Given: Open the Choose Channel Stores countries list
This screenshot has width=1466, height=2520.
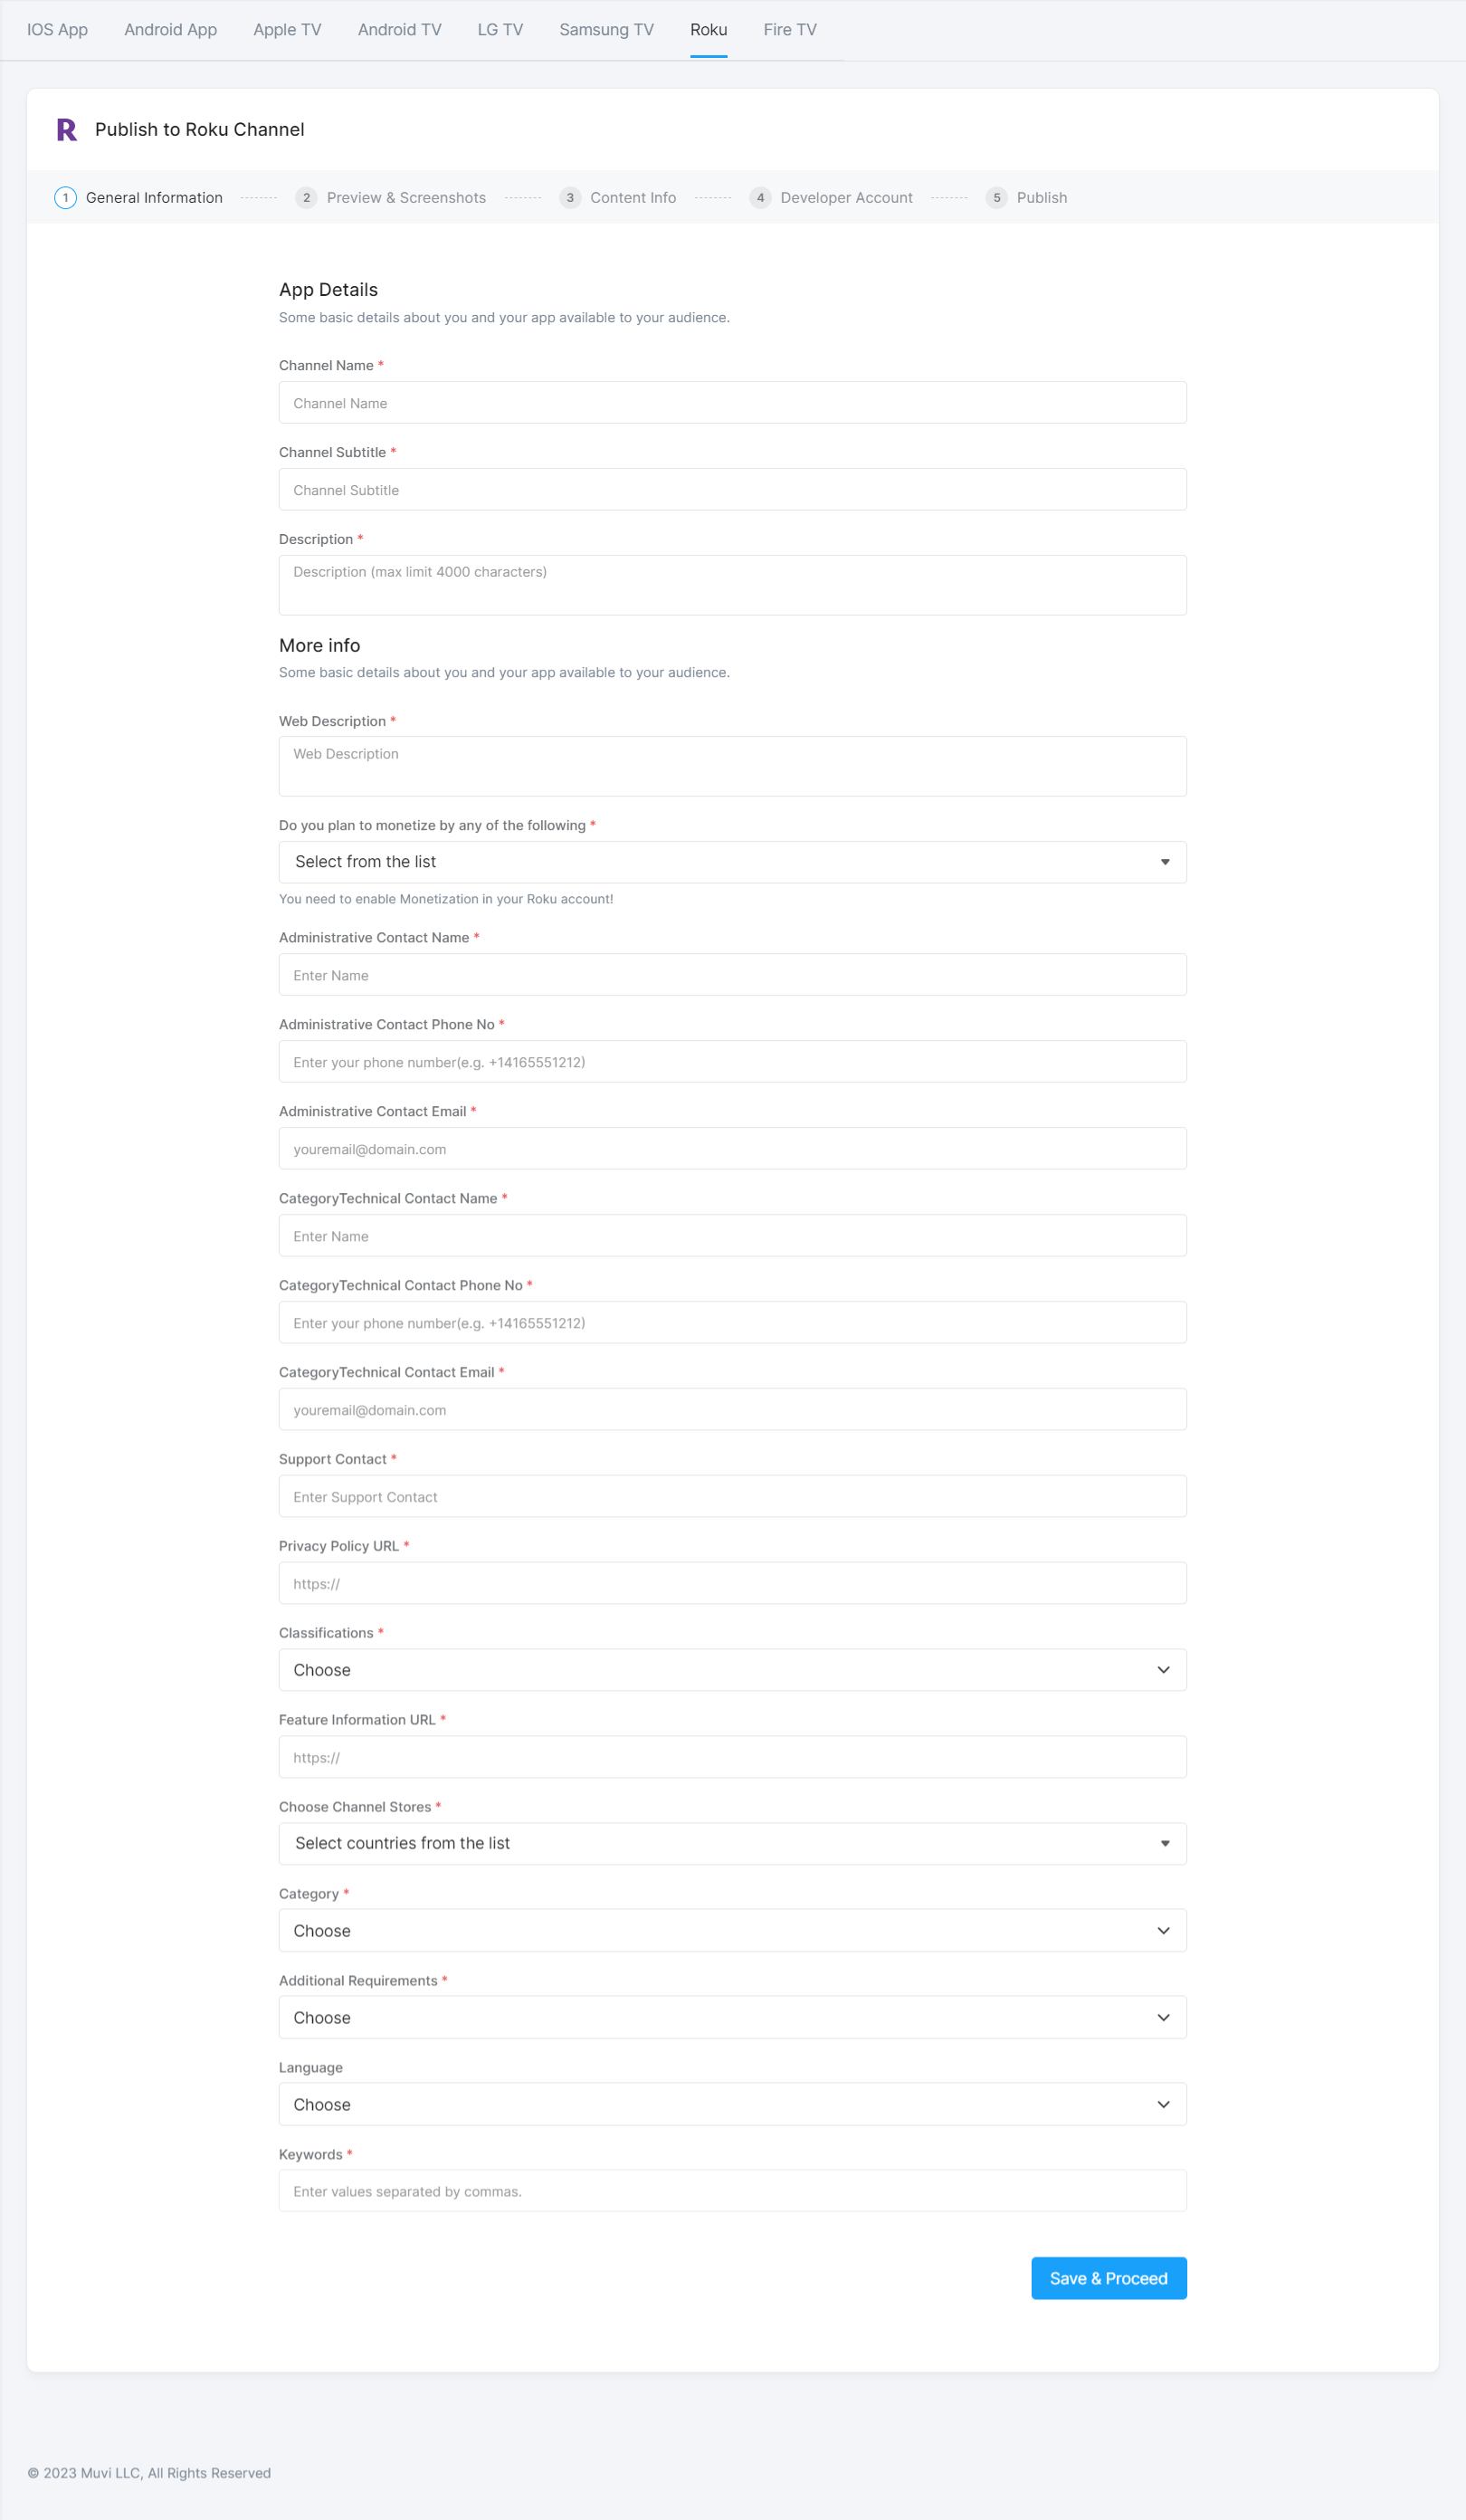Looking at the screenshot, I should tap(732, 1843).
